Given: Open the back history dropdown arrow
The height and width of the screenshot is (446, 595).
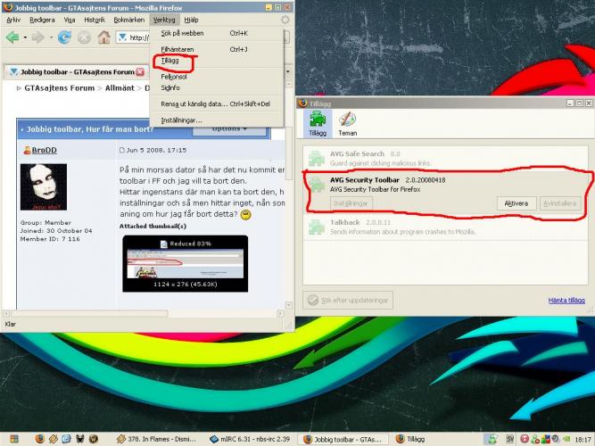Looking at the screenshot, I should [25, 37].
